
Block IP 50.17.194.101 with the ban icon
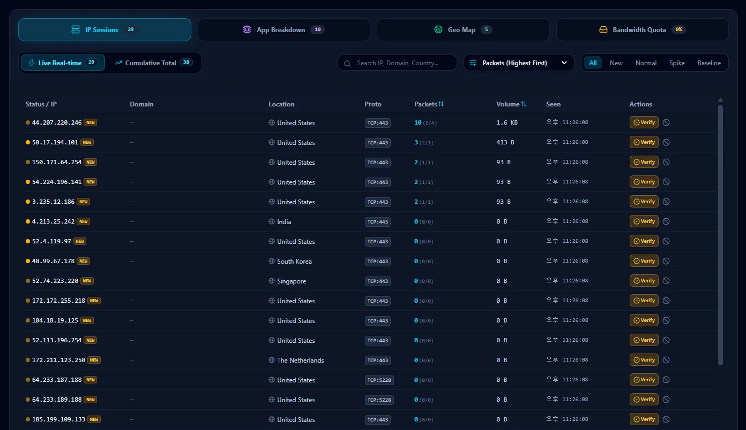[x=666, y=142]
